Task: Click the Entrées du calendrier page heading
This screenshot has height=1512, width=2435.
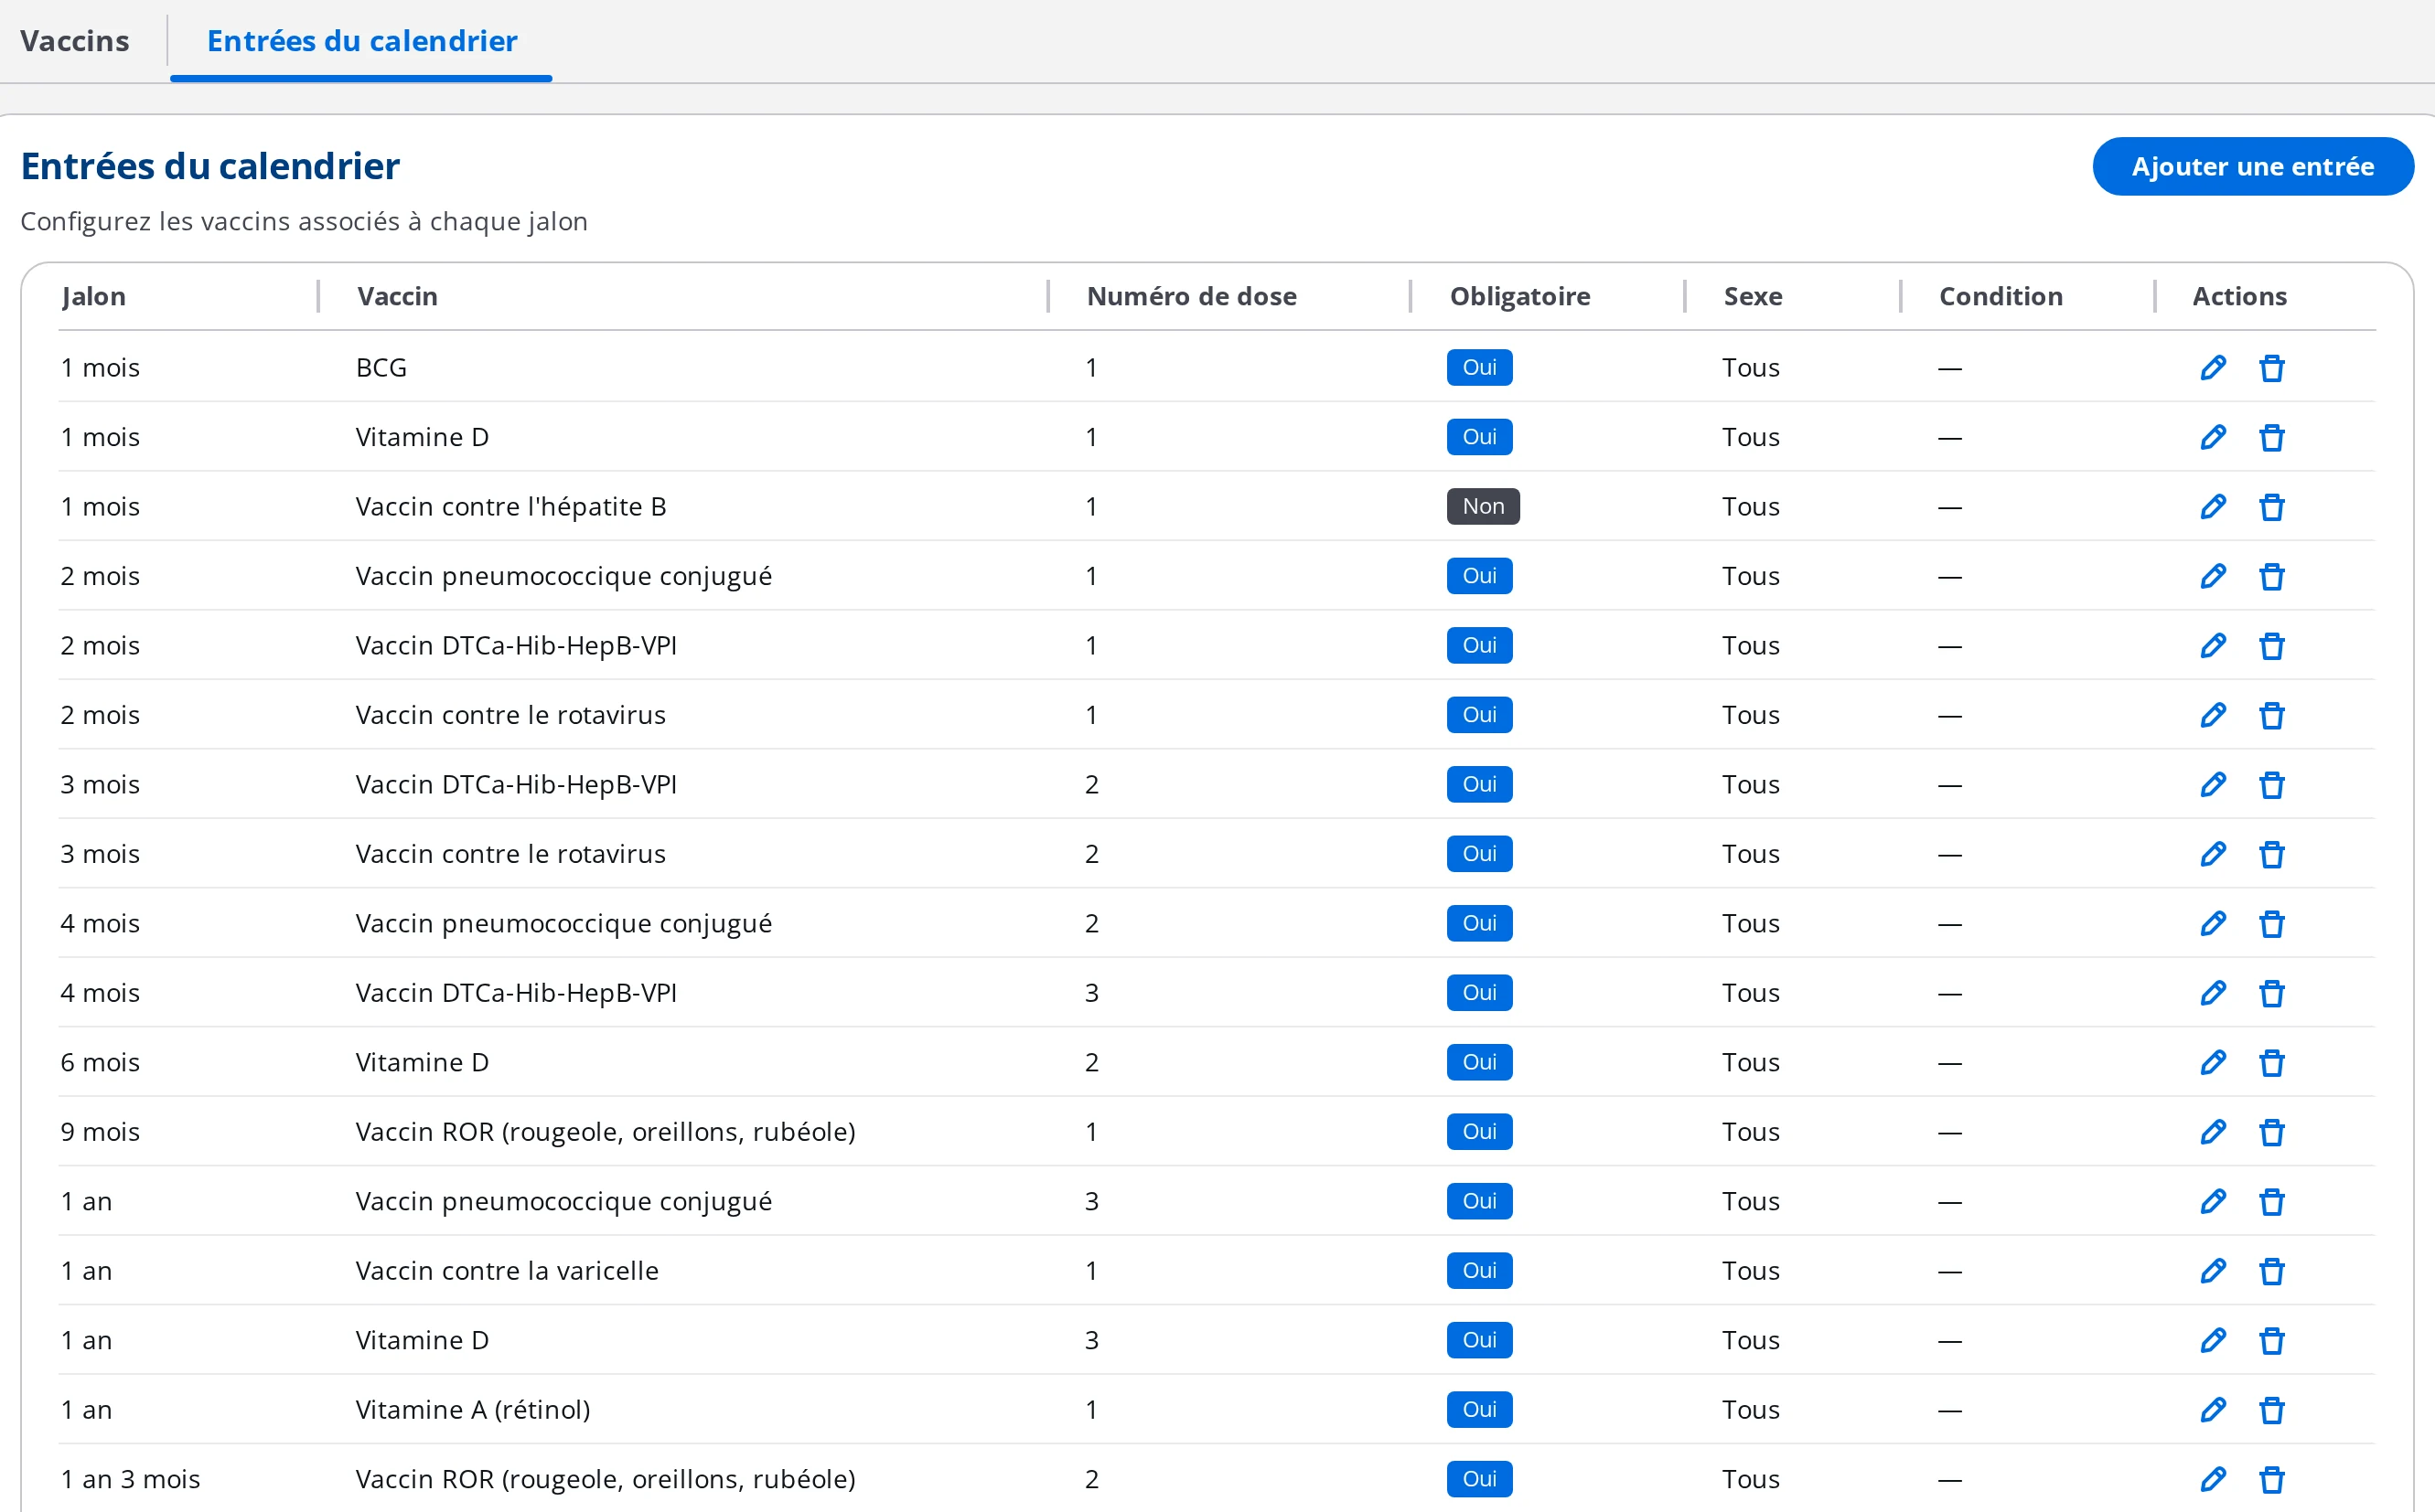Action: (210, 166)
